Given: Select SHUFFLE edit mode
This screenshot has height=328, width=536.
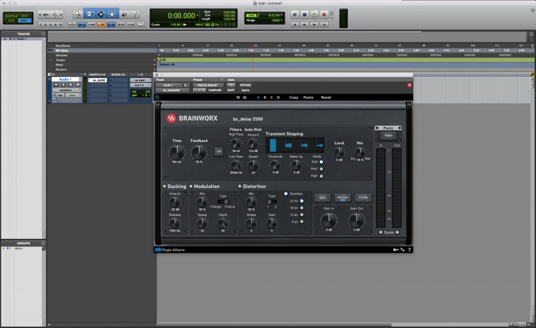Looking at the screenshot, I should pyautogui.click(x=11, y=16).
